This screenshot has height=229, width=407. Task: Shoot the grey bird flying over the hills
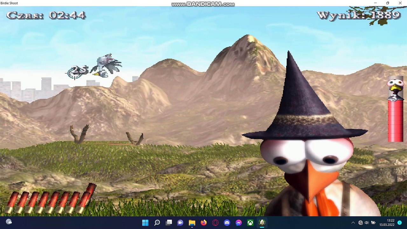tap(107, 66)
